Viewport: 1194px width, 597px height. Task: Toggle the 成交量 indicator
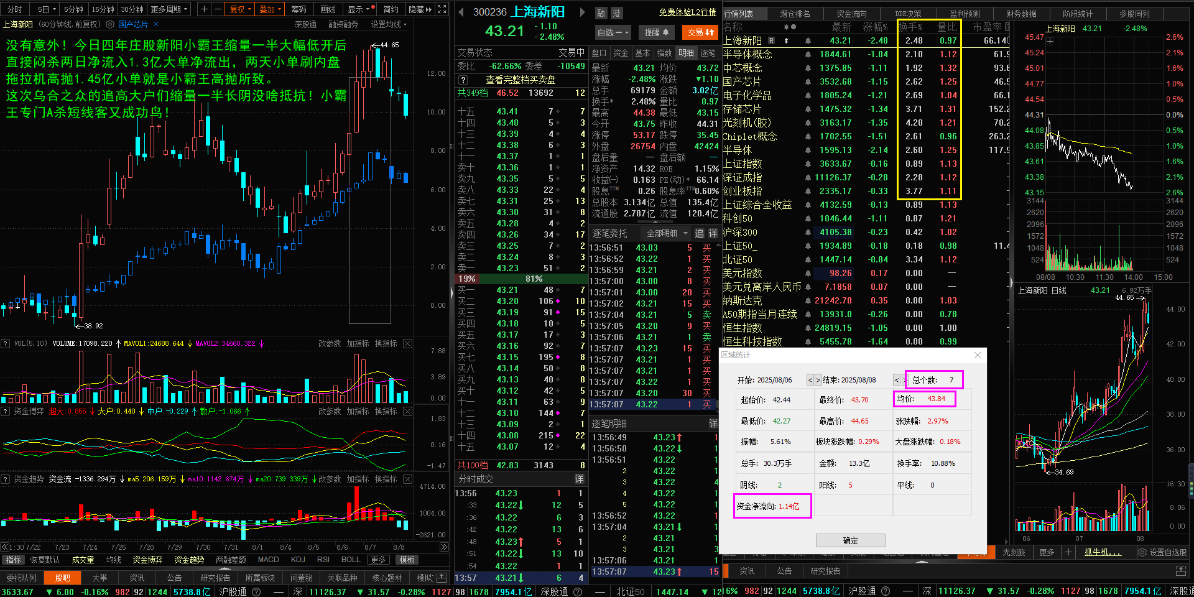tap(83, 560)
